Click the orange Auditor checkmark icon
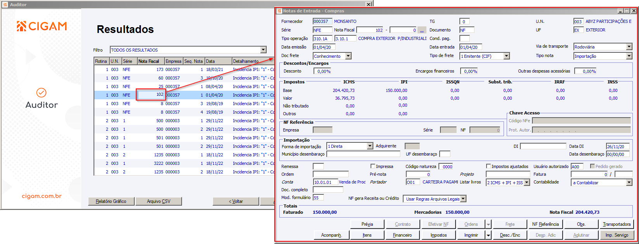 [x=42, y=93]
